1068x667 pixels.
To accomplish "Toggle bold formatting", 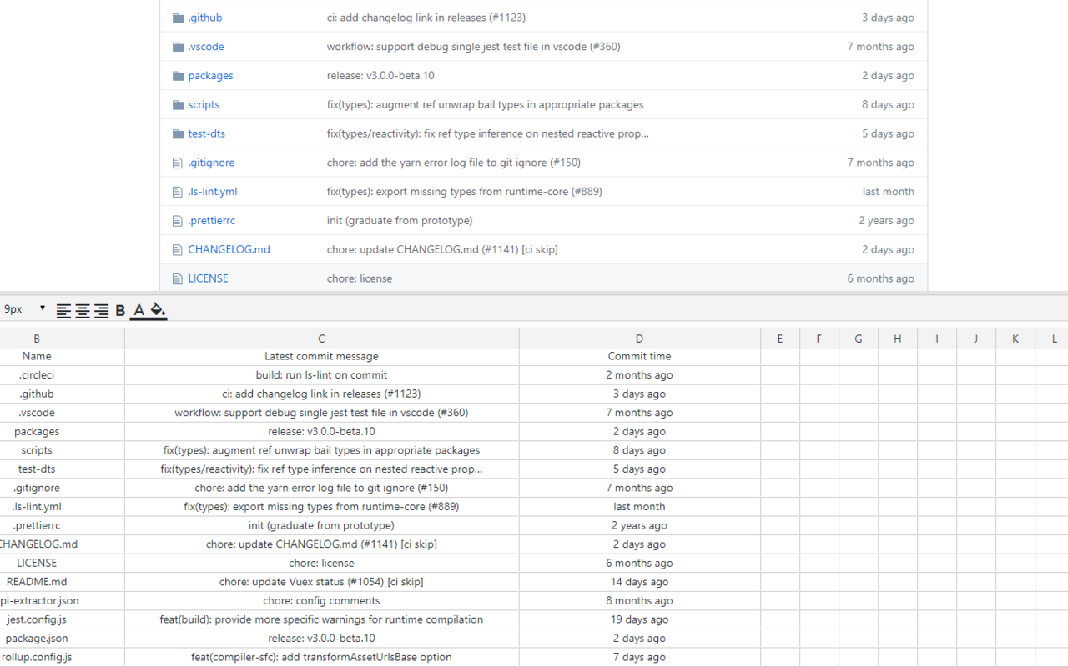I will [119, 309].
